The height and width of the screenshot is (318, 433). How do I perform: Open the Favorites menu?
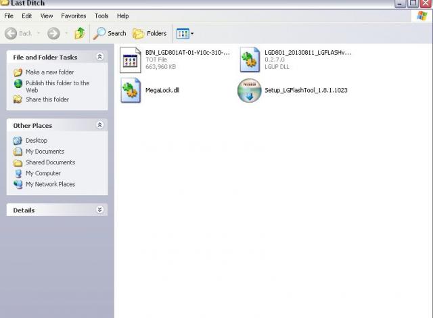[73, 16]
